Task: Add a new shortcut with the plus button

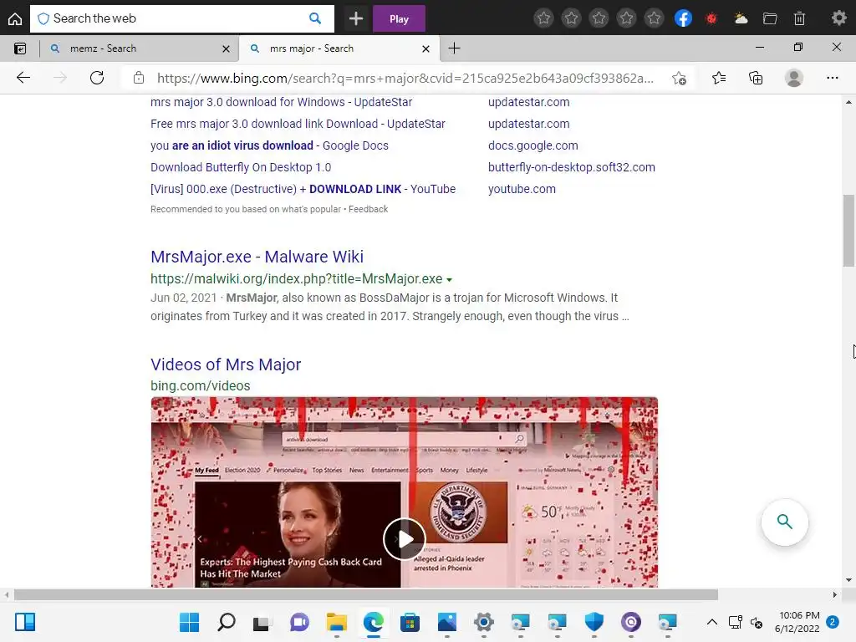Action: pos(356,18)
